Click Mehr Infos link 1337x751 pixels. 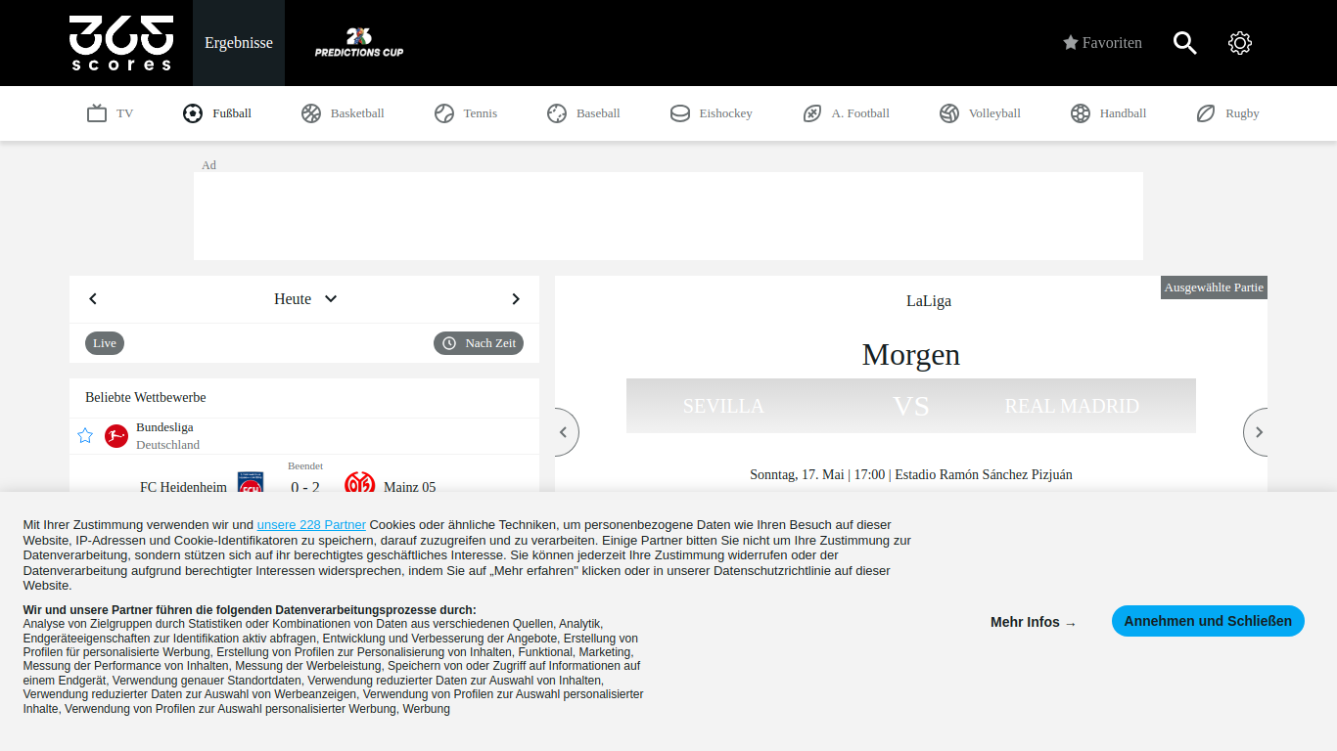pyautogui.click(x=1034, y=622)
